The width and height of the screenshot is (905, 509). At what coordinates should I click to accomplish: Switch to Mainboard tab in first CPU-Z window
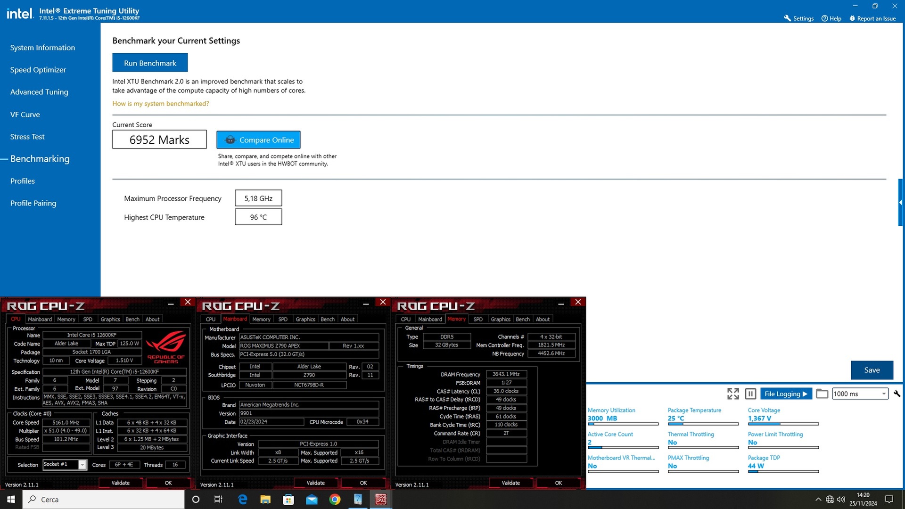[x=40, y=319]
